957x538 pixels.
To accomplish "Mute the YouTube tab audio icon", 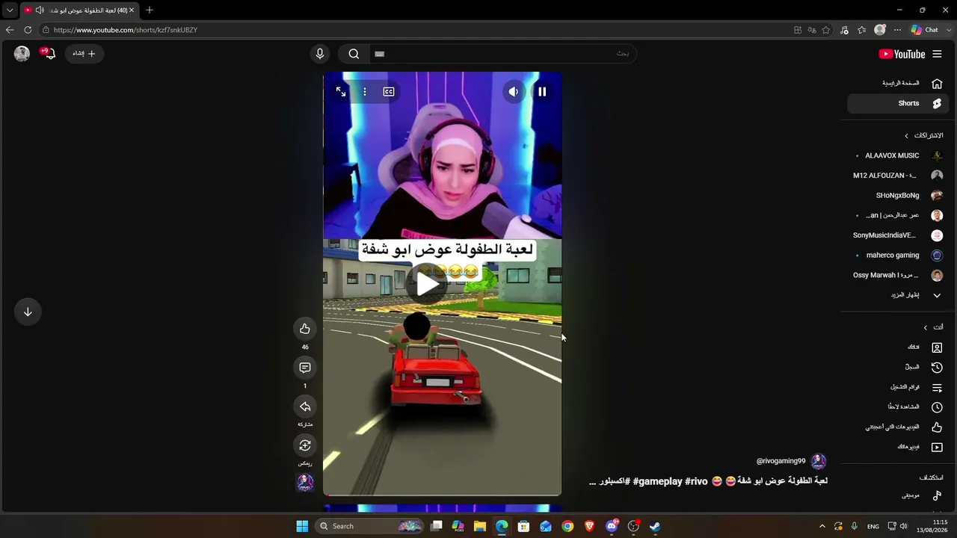I will tap(40, 10).
